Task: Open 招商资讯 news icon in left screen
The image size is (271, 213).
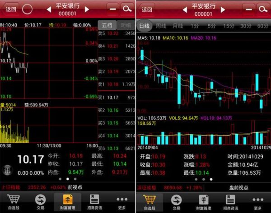Action: pos(94,201)
